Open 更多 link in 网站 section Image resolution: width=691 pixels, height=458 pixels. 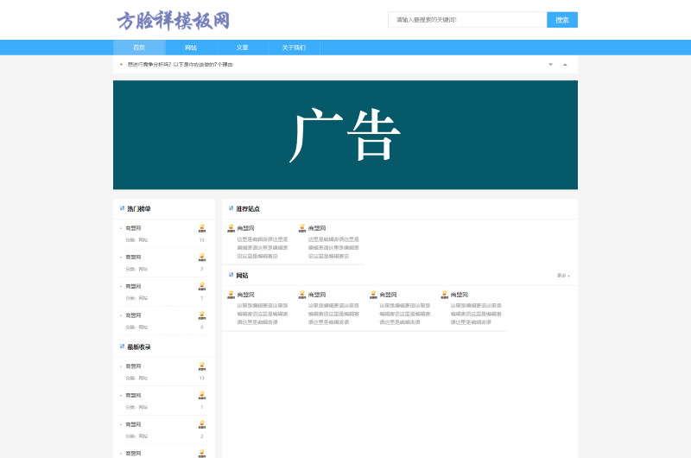point(564,276)
